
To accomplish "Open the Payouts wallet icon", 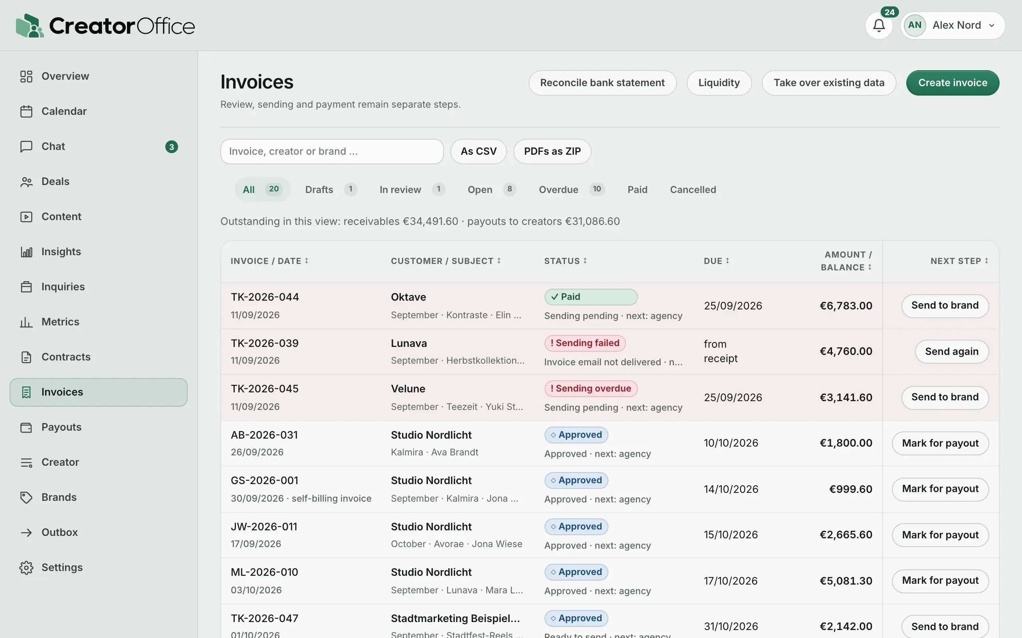I will tap(26, 427).
